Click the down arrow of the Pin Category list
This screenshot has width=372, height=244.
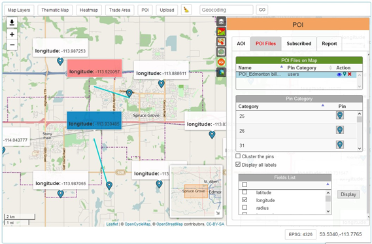pos(359,148)
